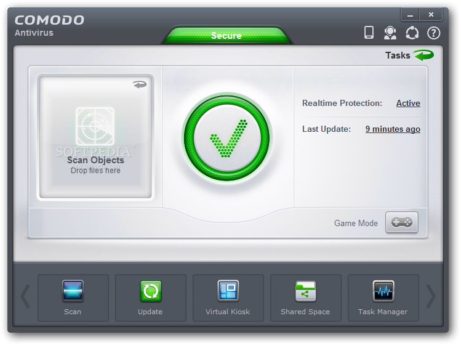
Task: Run the Update task
Action: 151,298
